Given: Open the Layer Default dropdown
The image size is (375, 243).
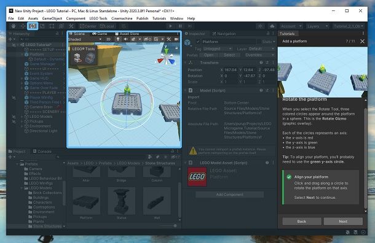Looking at the screenshot, I should (x=261, y=48).
